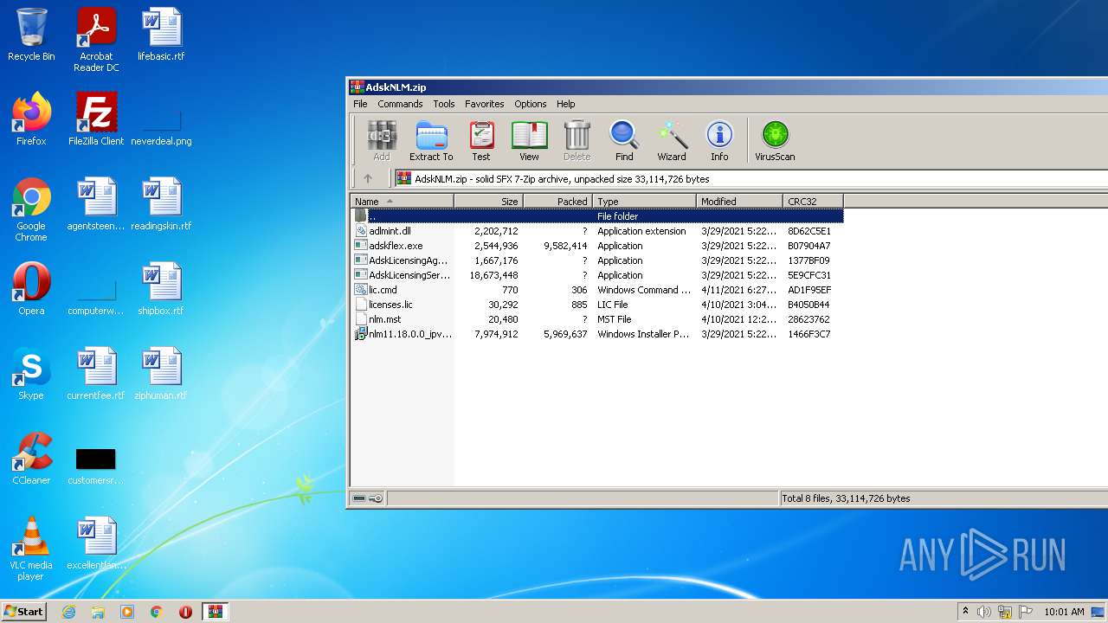
Task: Click the drive/key status bar icon
Action: [368, 498]
